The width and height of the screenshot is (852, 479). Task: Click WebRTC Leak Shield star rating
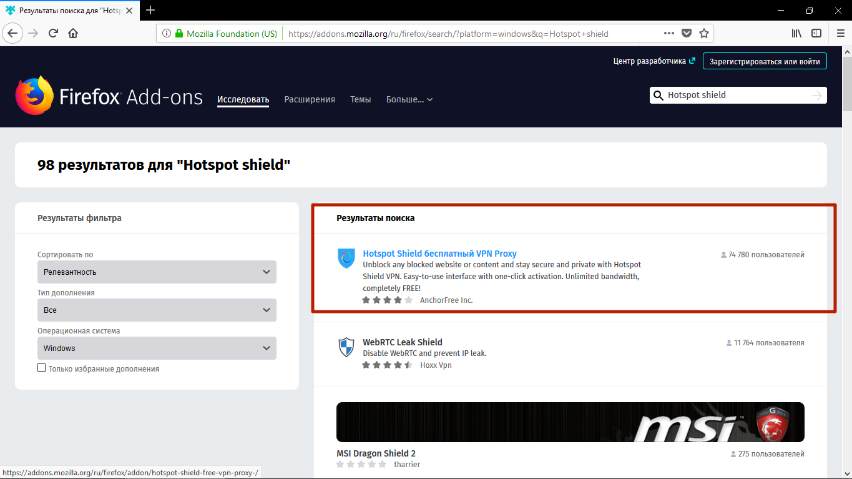(x=388, y=365)
